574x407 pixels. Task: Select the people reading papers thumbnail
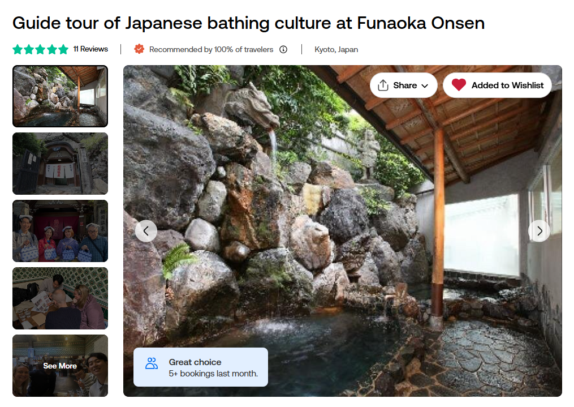pyautogui.click(x=60, y=298)
